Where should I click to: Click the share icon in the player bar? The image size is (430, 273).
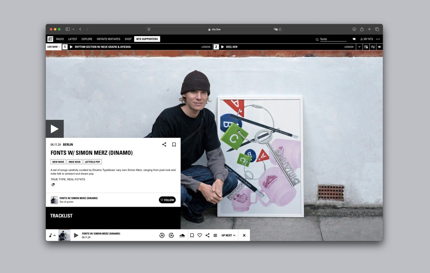tap(207, 235)
